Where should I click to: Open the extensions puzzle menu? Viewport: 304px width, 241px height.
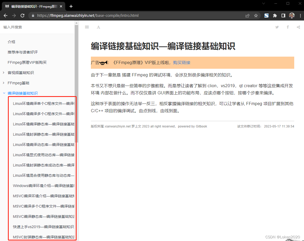tap(275, 16)
